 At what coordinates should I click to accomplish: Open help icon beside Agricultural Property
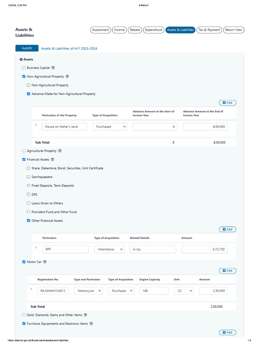point(60,151)
